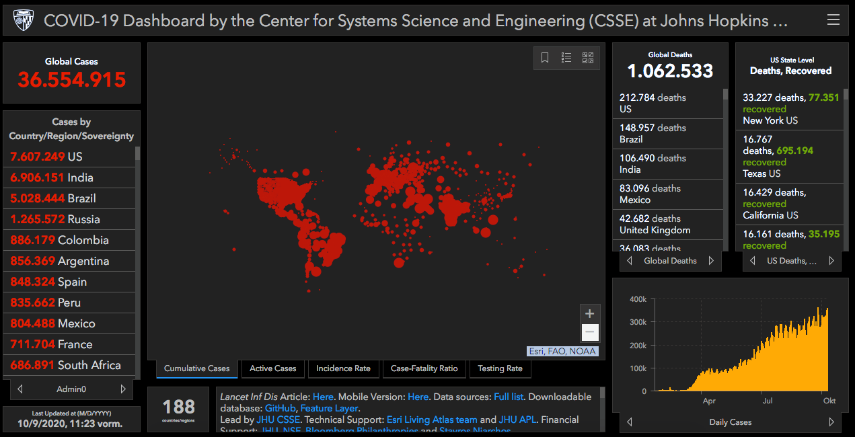Viewport: 855px width, 437px height.
Task: Zoom in on the map with plus button
Action: 590,313
